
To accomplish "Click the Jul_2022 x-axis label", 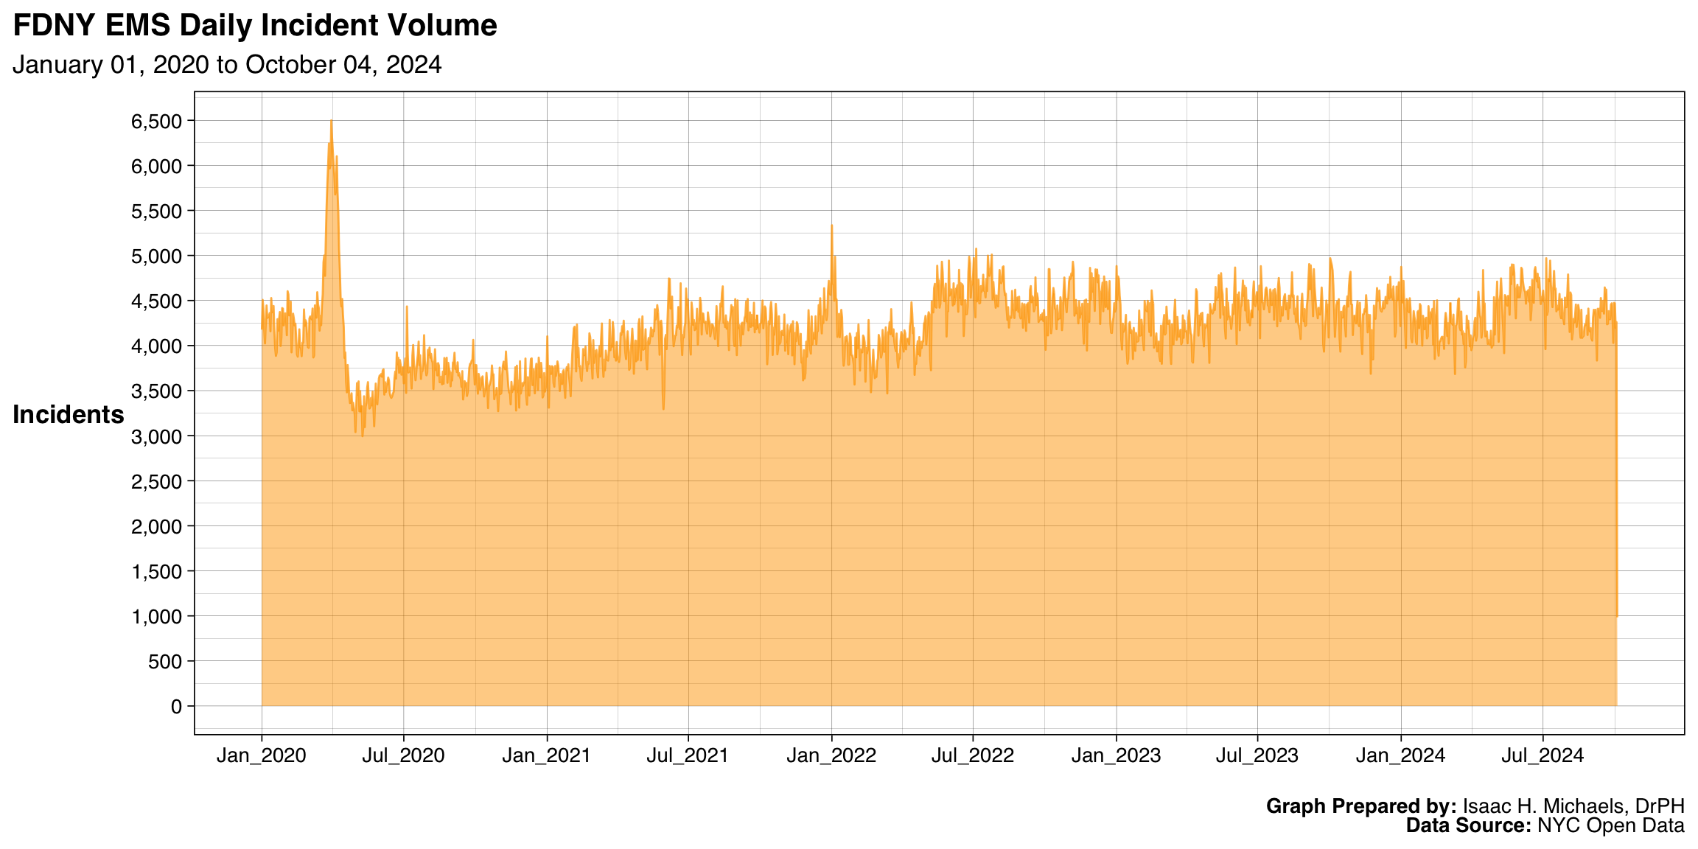I will click(x=973, y=756).
